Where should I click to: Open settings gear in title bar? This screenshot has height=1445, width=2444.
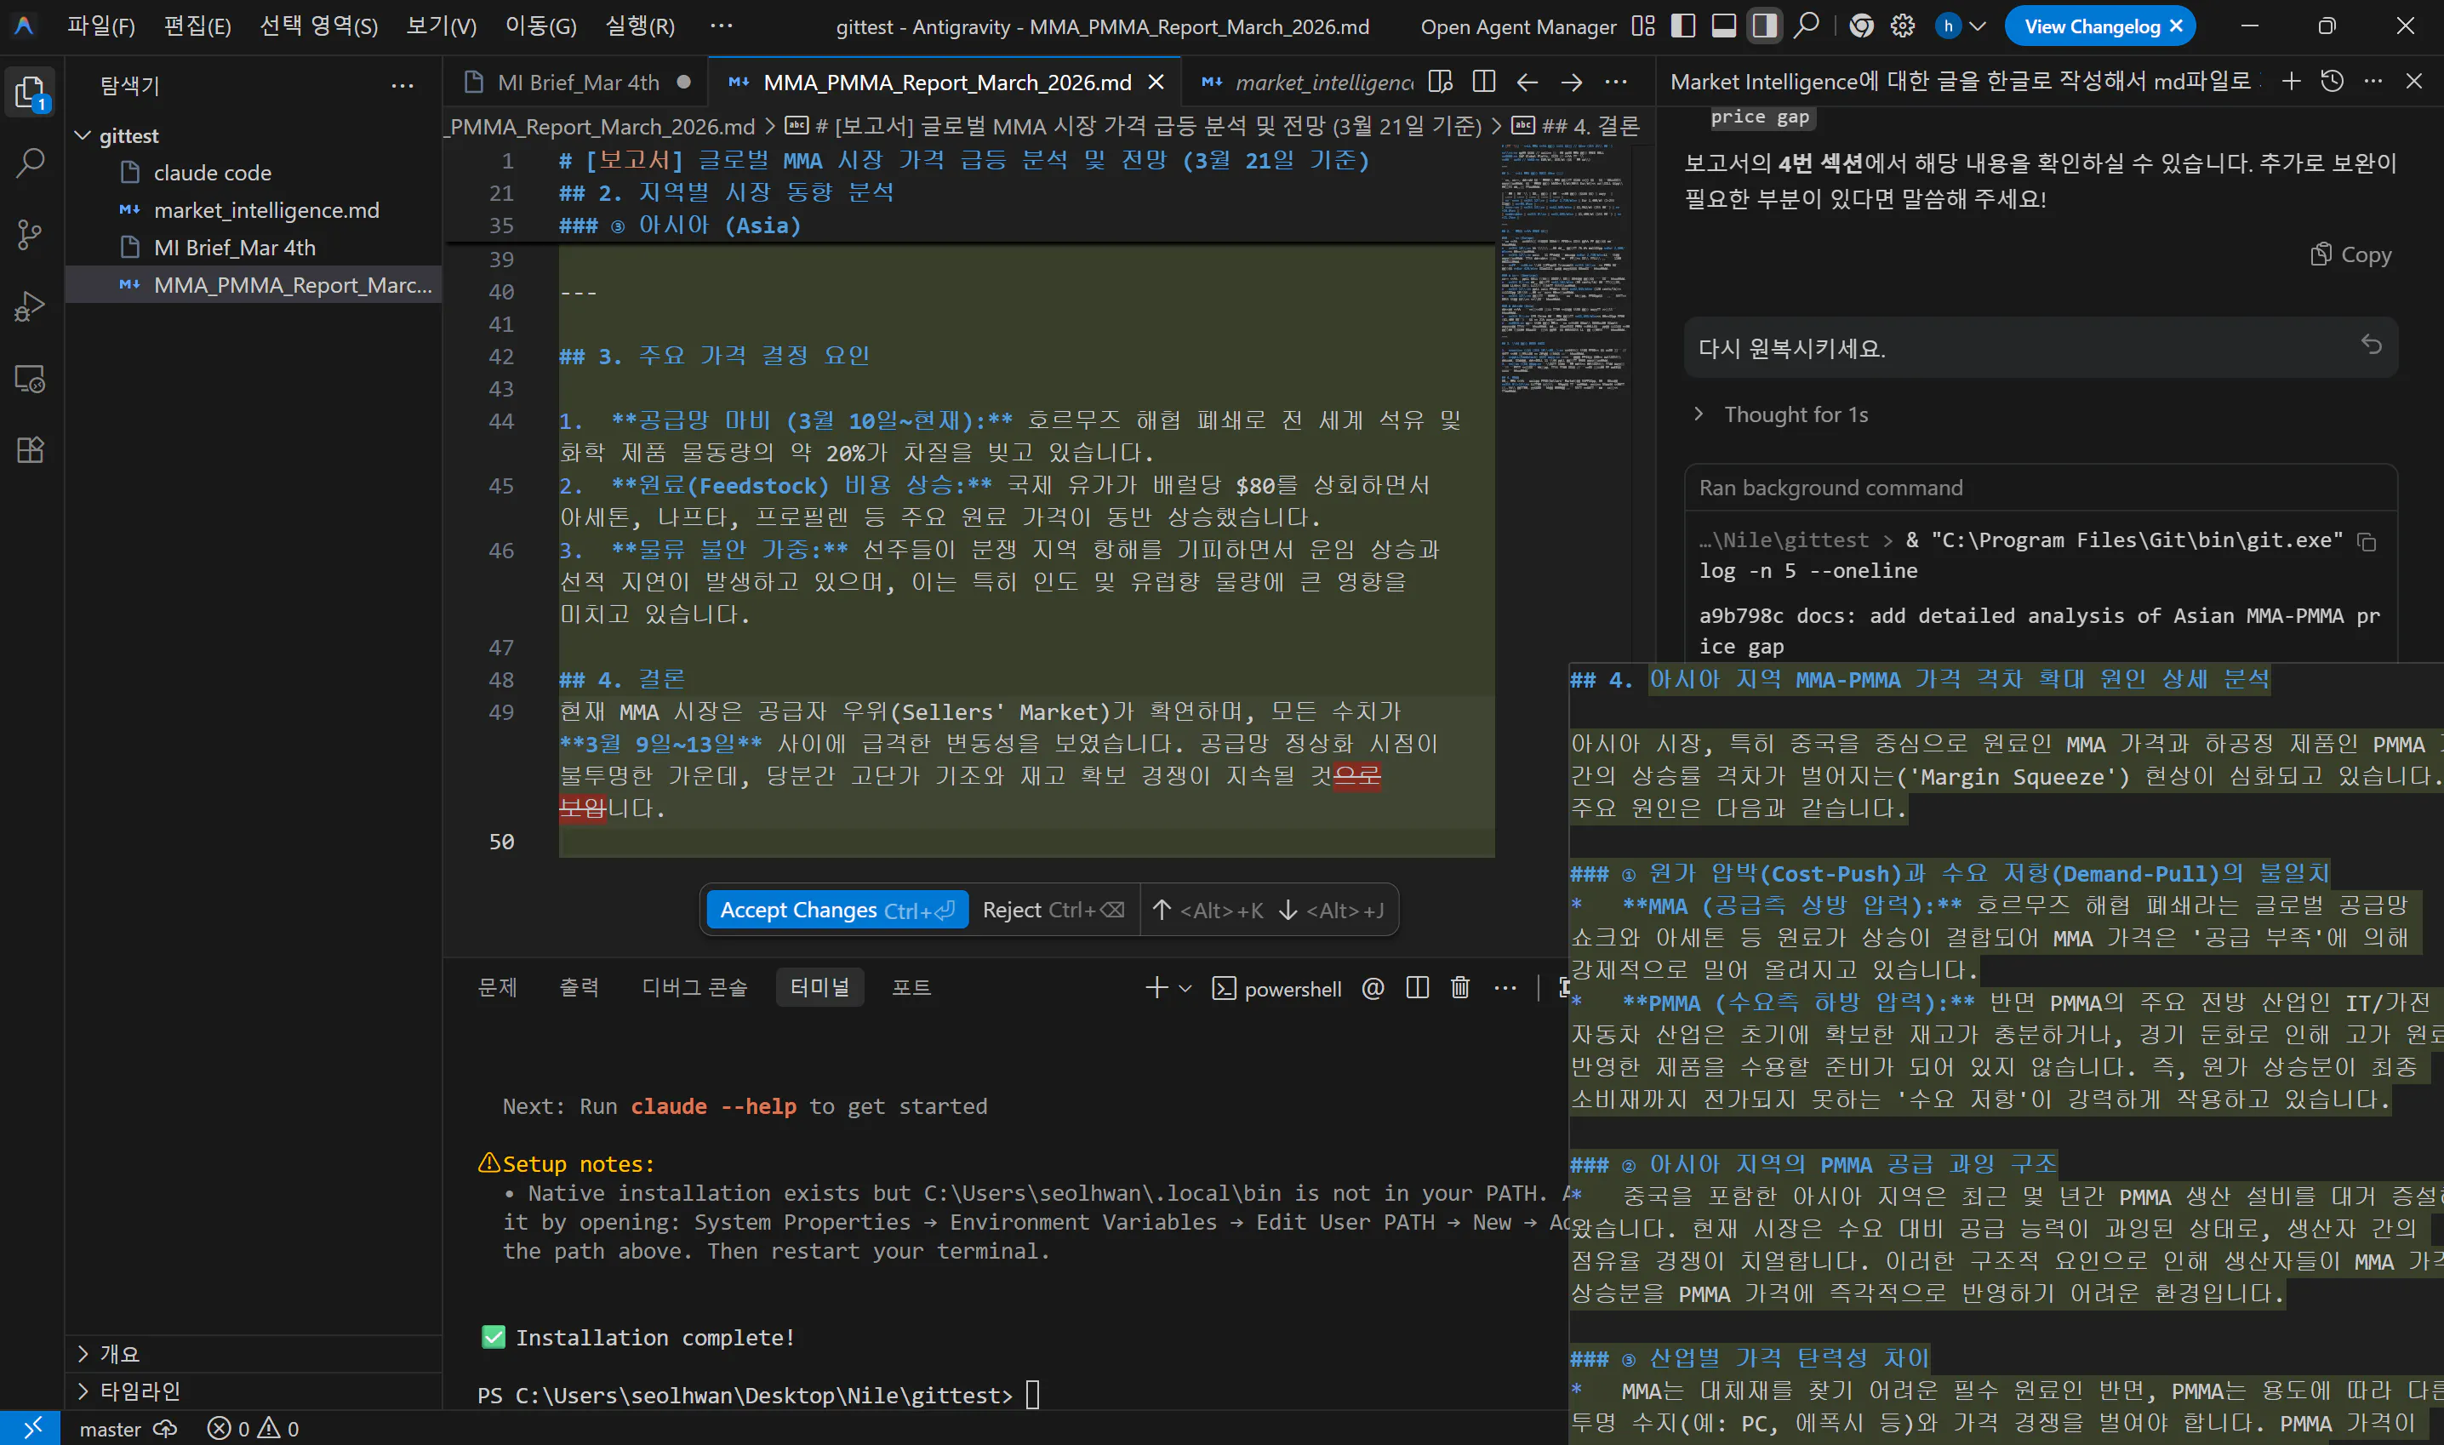1902,26
